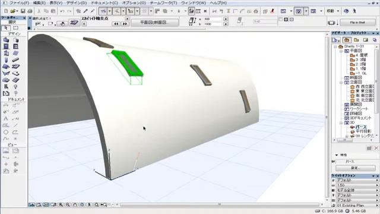This screenshot has height=214, width=380.
Task: Open the ドキュメント(C) menu
Action: coord(104,3)
